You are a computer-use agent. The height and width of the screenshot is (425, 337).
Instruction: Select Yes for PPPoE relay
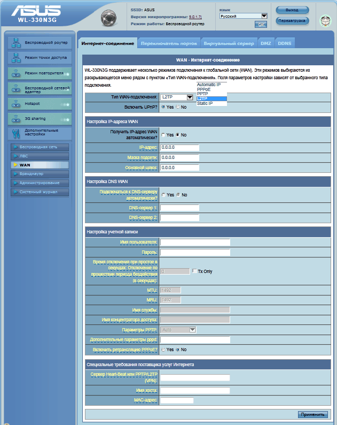point(163,350)
